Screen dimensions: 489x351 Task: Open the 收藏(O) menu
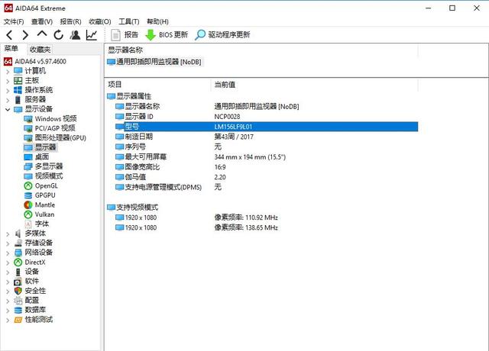[100, 21]
